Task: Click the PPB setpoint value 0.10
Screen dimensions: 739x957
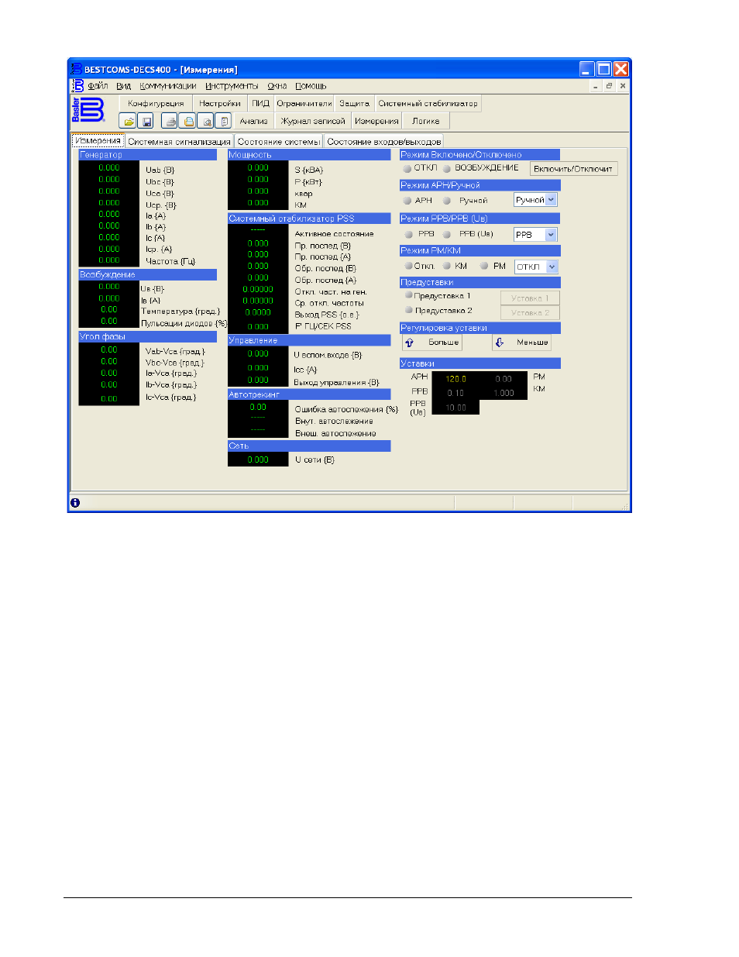Action: [455, 393]
